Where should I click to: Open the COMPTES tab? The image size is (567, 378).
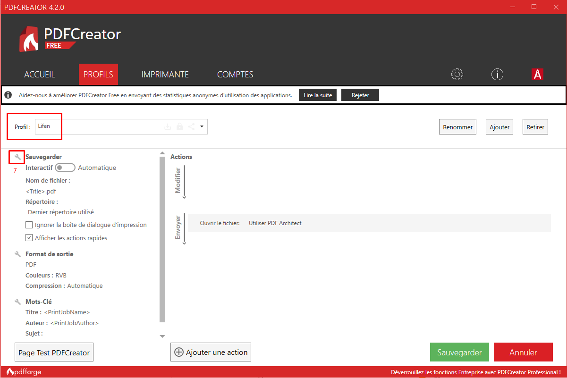[x=235, y=75]
